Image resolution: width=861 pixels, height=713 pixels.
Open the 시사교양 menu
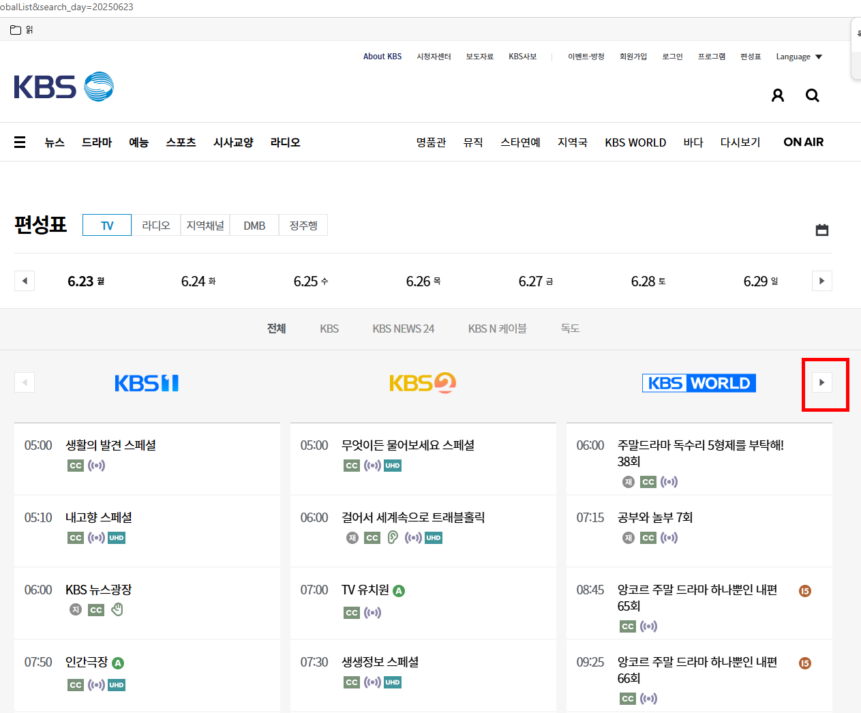(233, 142)
